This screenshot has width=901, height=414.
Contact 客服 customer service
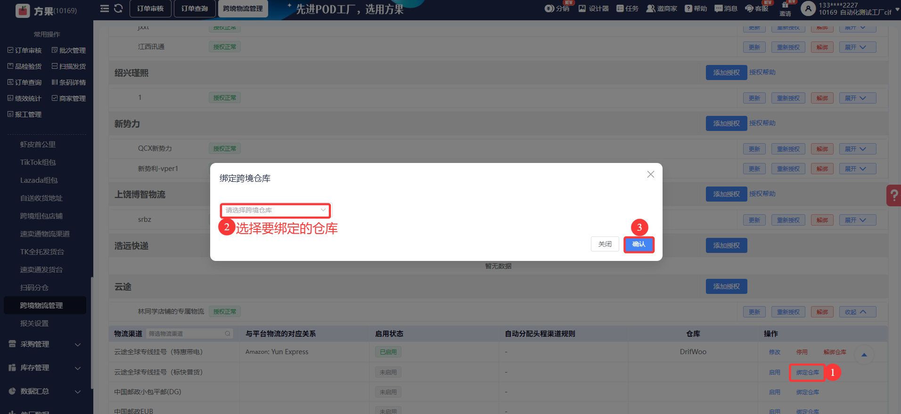point(756,8)
